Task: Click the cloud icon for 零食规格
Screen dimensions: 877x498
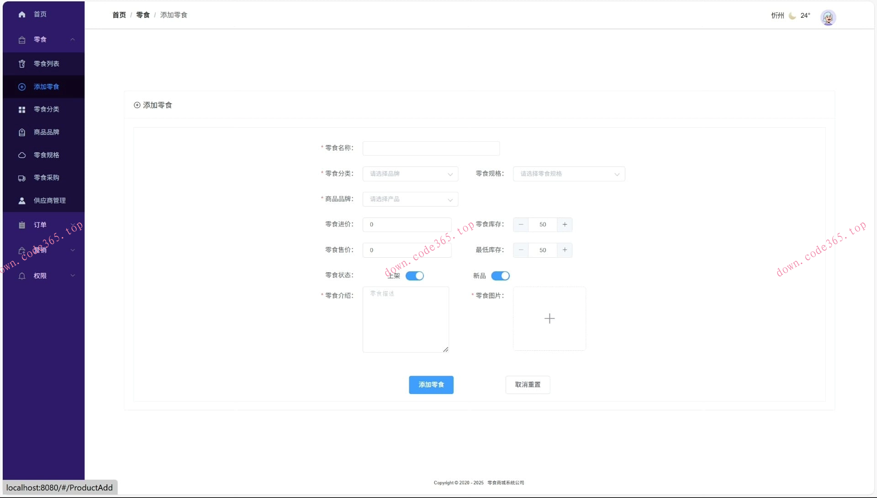Action: click(21, 155)
